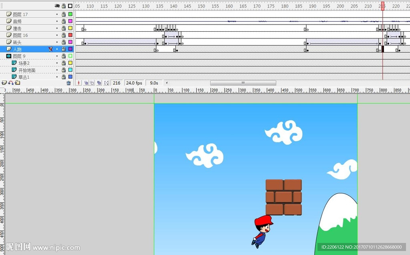Screen dimensions: 410x255
Task: Select the green snow-capped hill on stage
Action: (336, 224)
